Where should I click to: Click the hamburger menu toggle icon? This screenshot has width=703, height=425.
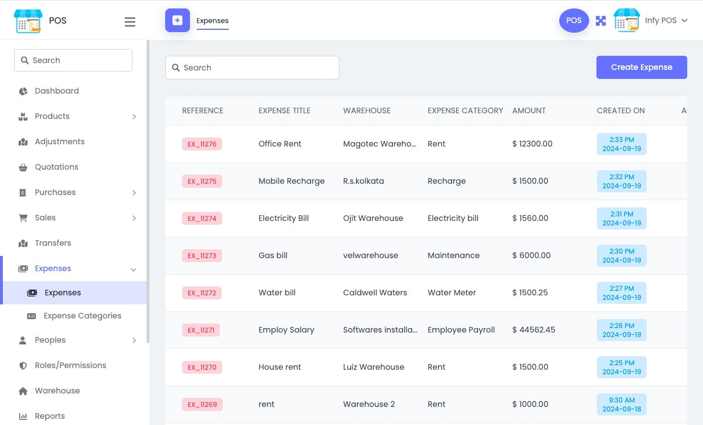tap(130, 22)
